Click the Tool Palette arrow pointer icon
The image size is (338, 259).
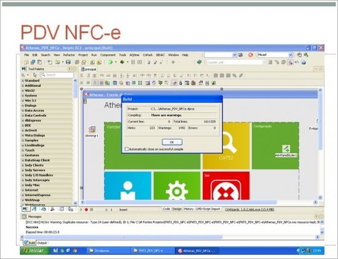click(35, 75)
